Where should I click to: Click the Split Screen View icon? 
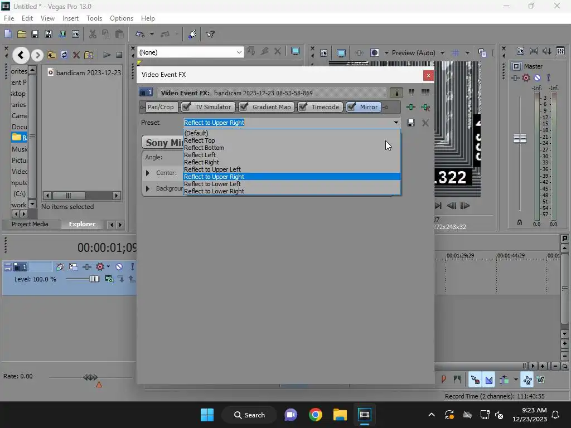pyautogui.click(x=374, y=53)
